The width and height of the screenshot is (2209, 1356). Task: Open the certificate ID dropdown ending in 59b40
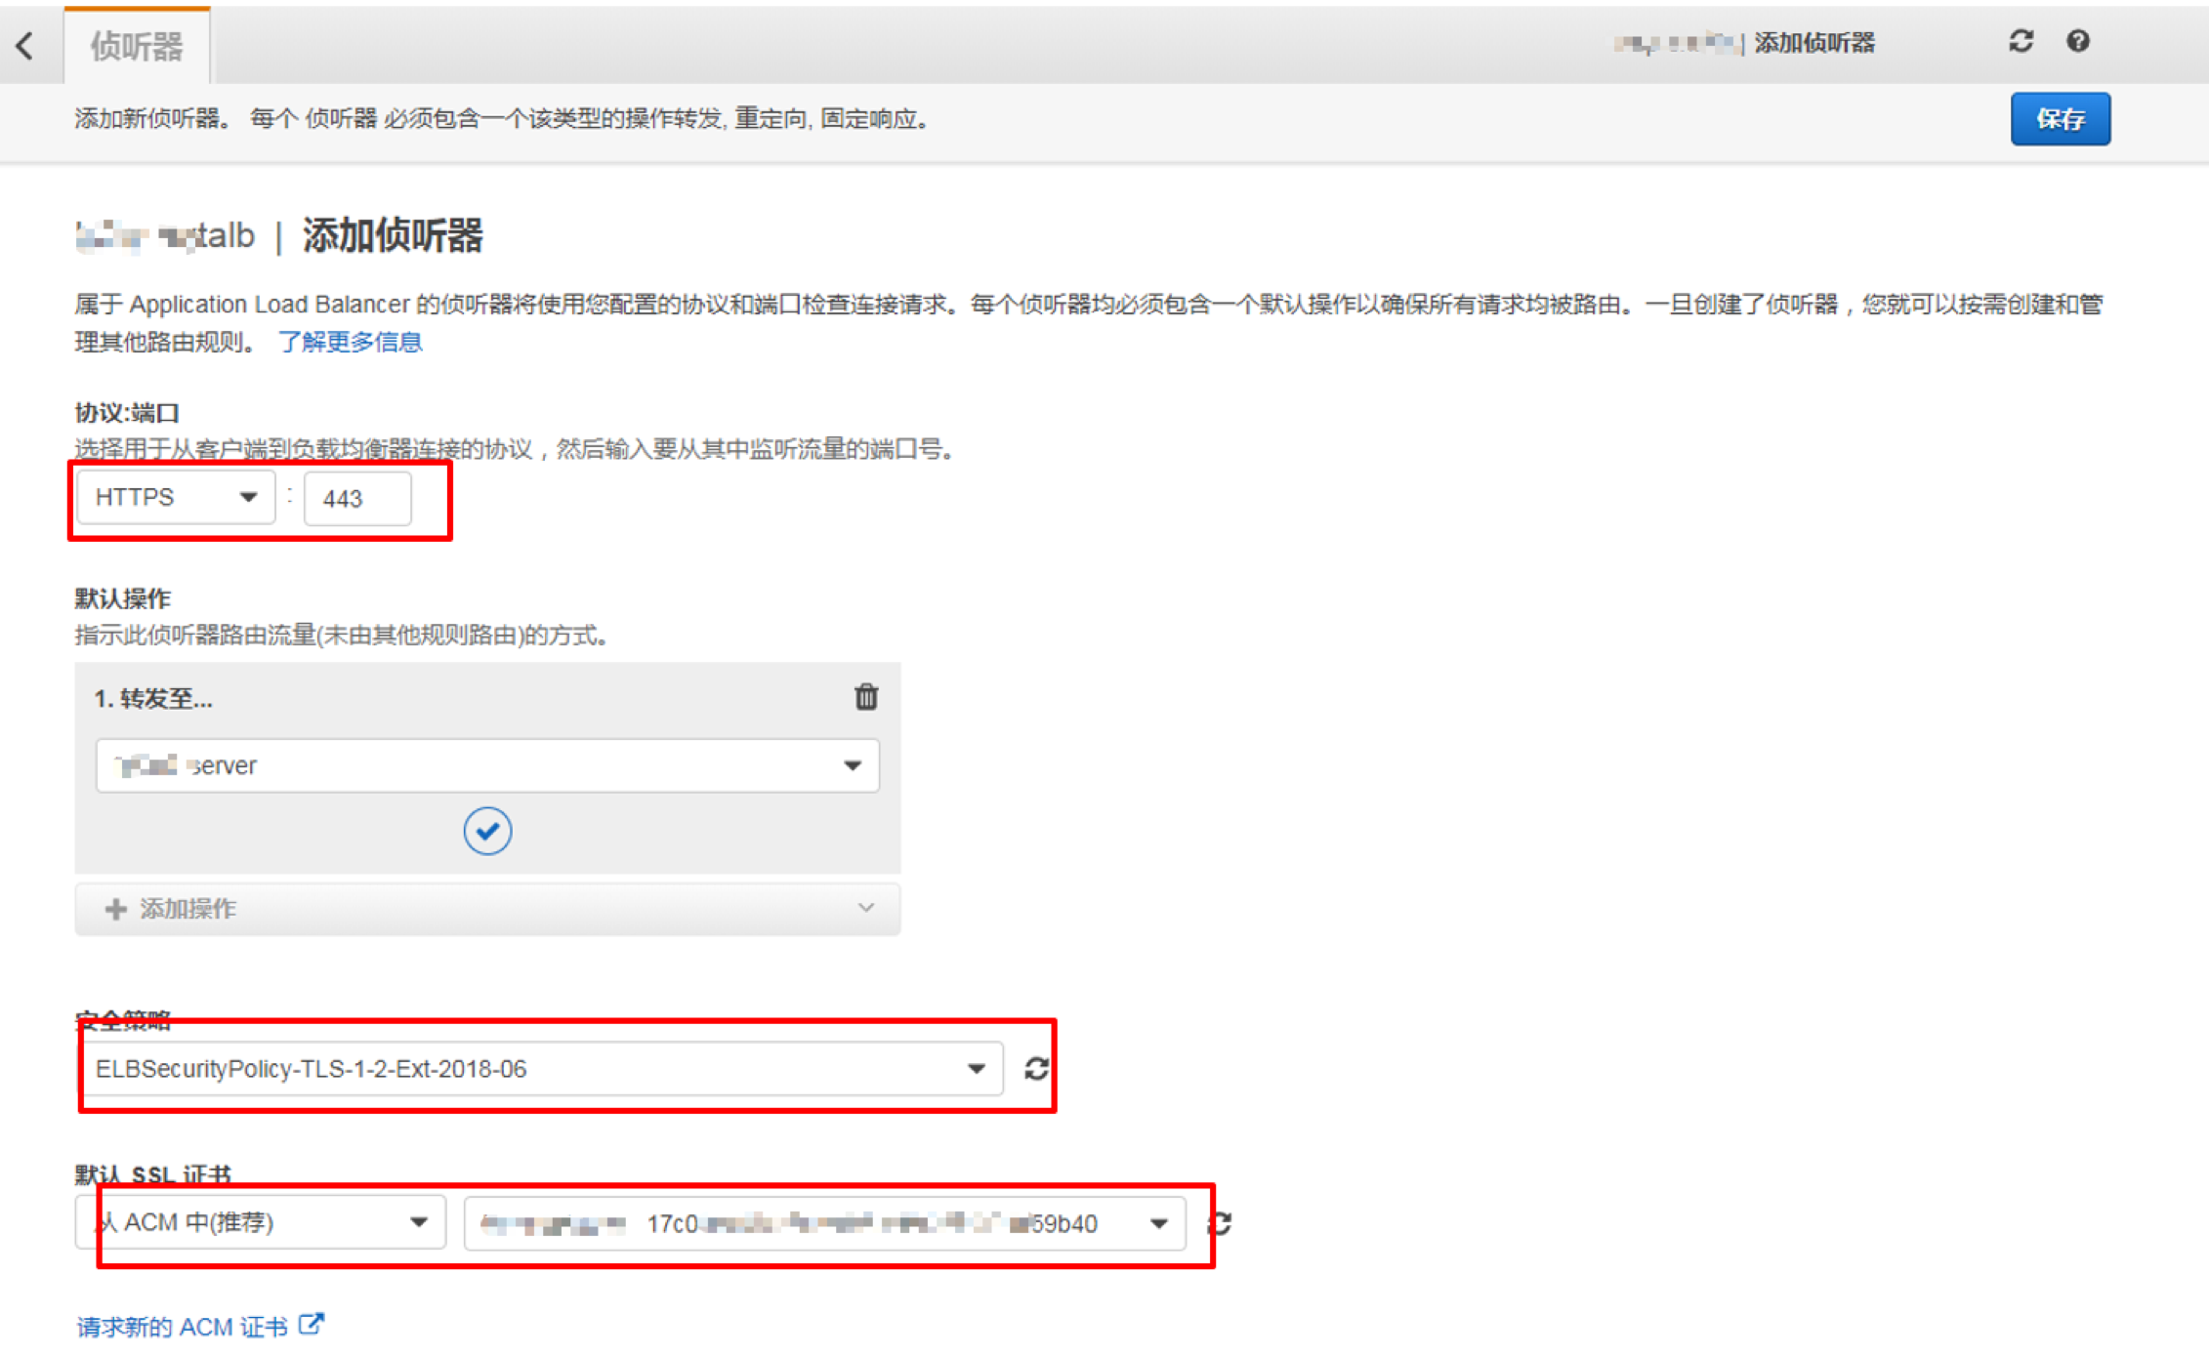pos(824,1222)
